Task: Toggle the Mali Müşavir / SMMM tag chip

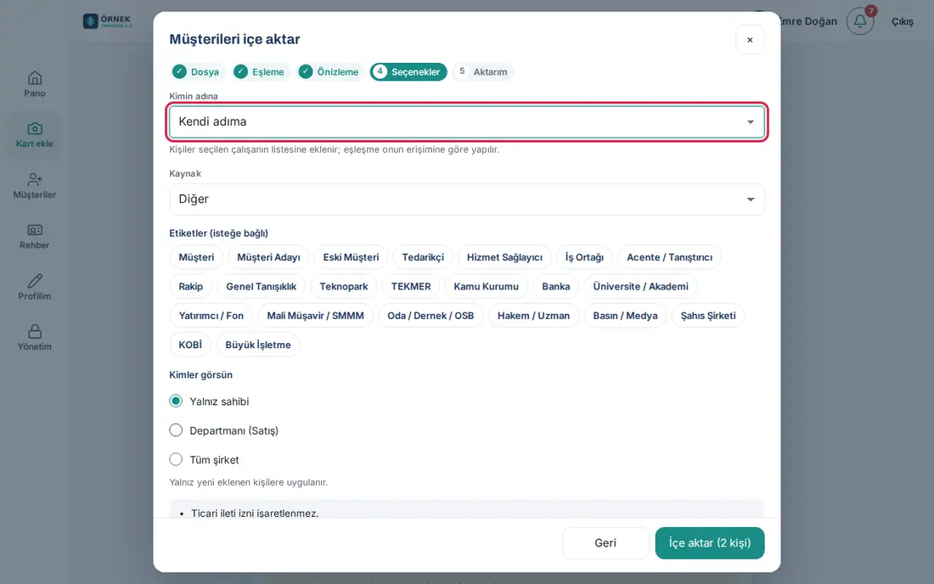Action: 315,316
